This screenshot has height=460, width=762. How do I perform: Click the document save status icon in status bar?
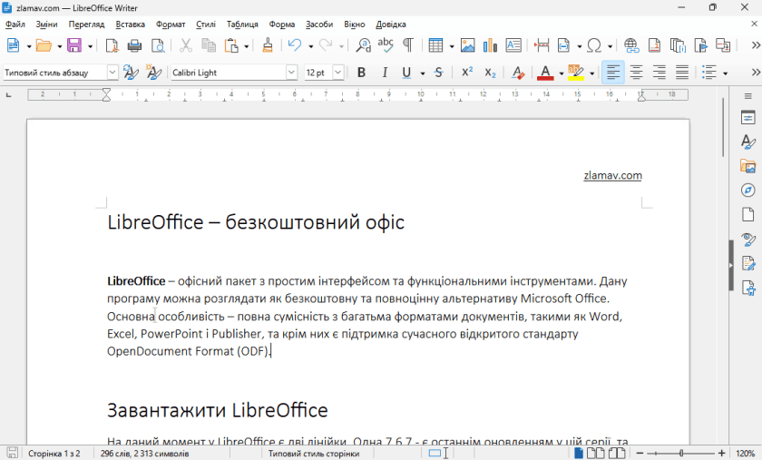click(13, 453)
